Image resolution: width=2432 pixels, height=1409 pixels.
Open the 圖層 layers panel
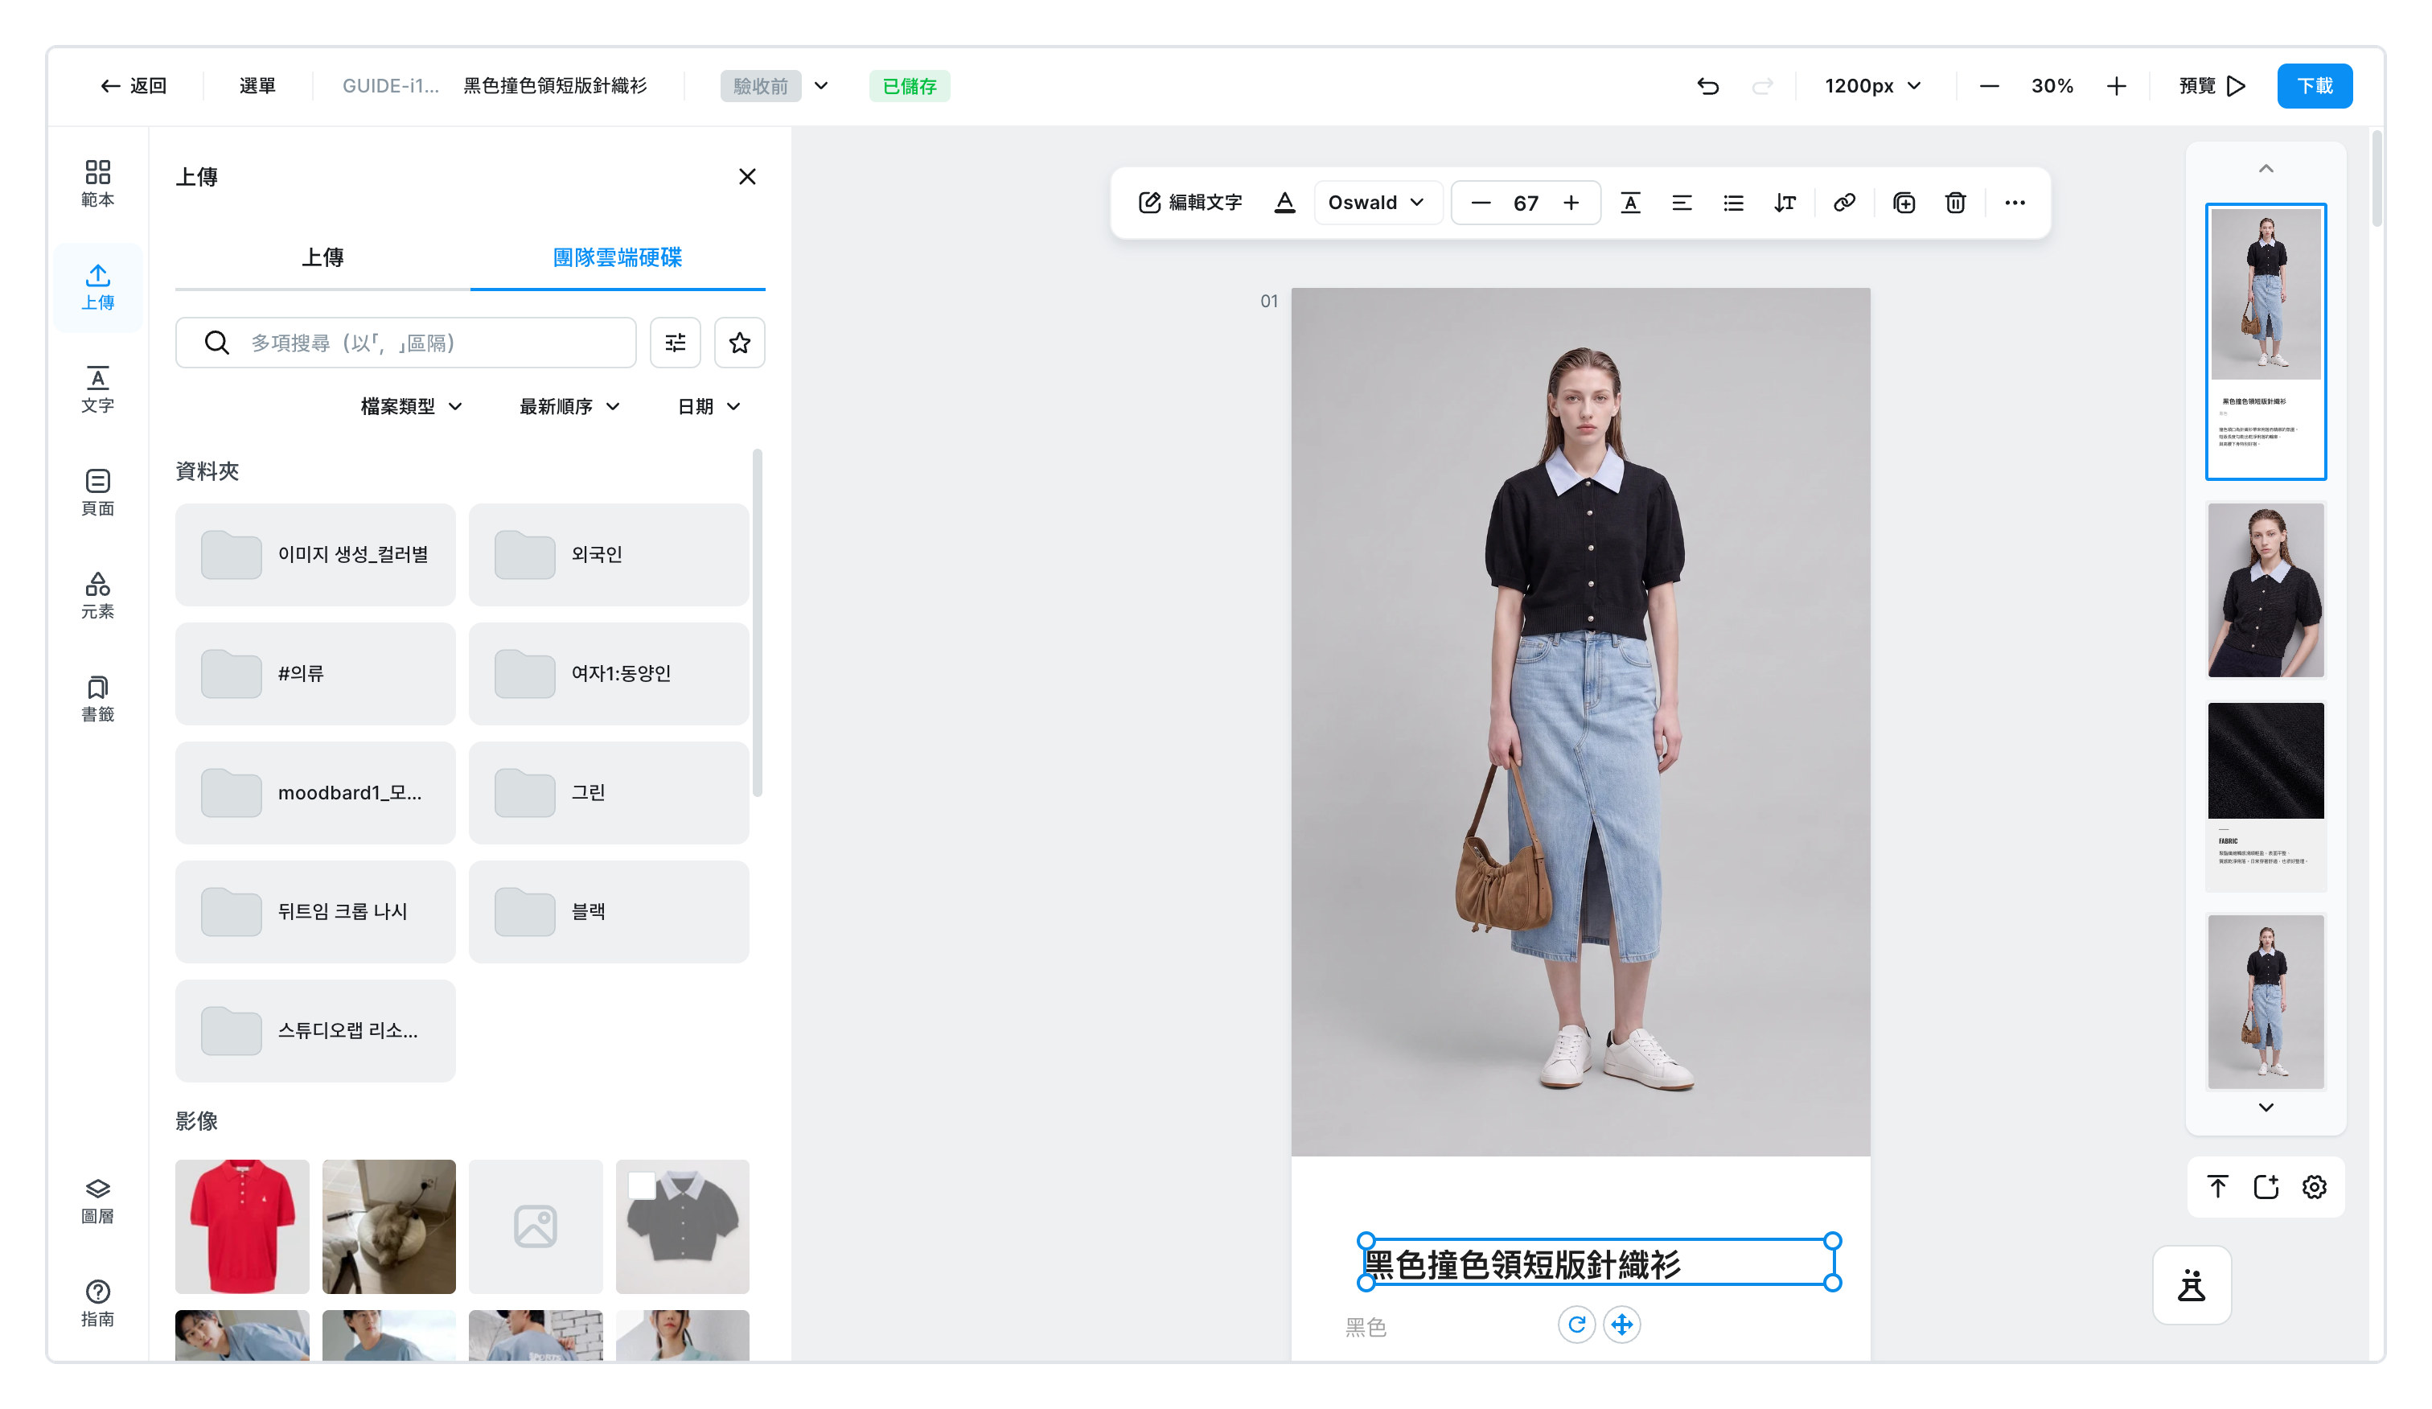(97, 1201)
